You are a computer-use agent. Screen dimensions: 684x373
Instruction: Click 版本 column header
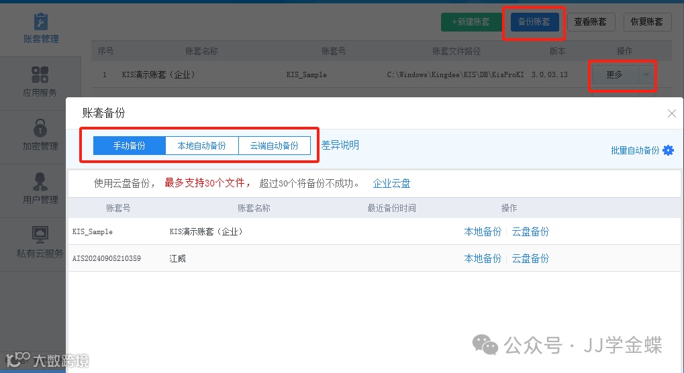point(557,52)
